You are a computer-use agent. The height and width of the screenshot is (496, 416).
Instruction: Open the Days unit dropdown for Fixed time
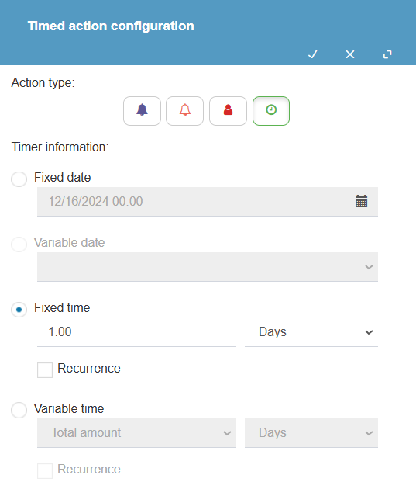click(311, 332)
